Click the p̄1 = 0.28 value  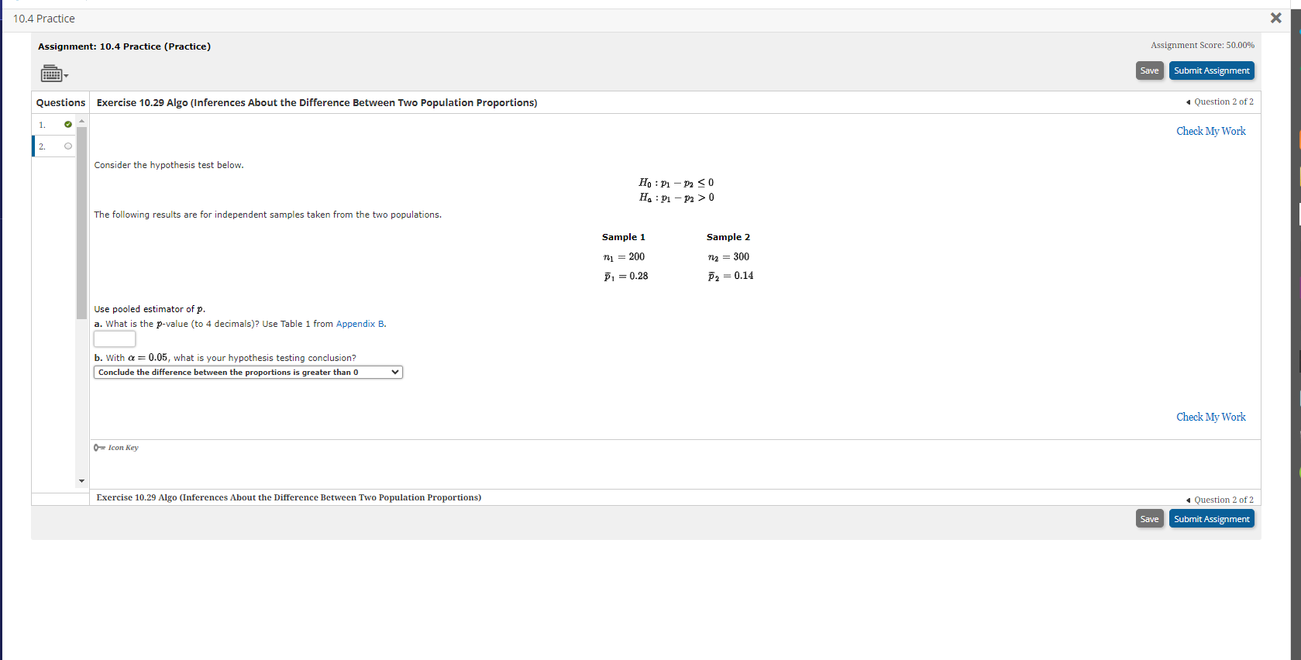click(626, 276)
